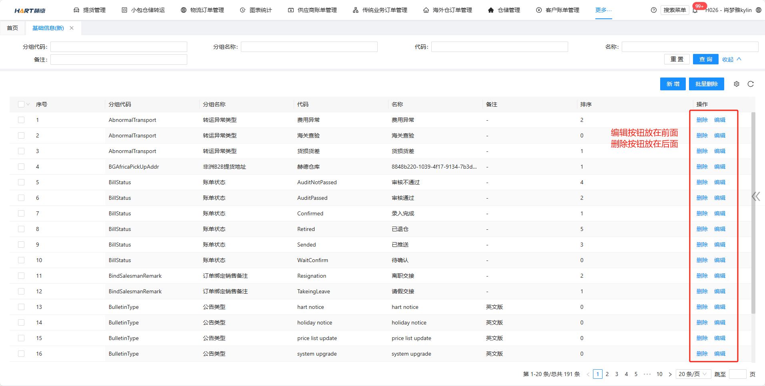The image size is (765, 386).
Task: Click the globe language icon
Action: [759, 10]
